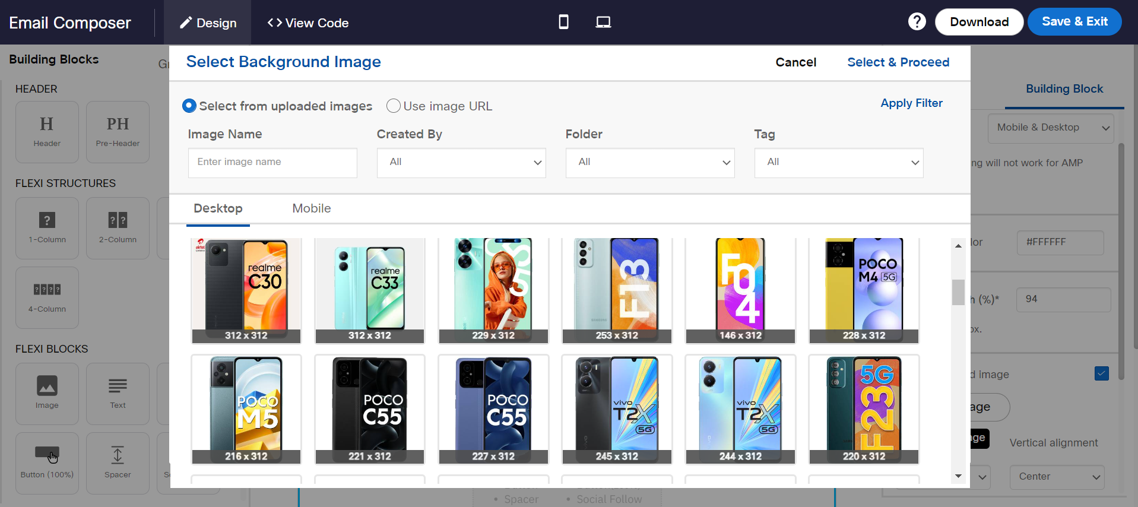This screenshot has width=1138, height=507.
Task: Select the Samsung F13 image thumbnail
Action: click(617, 290)
